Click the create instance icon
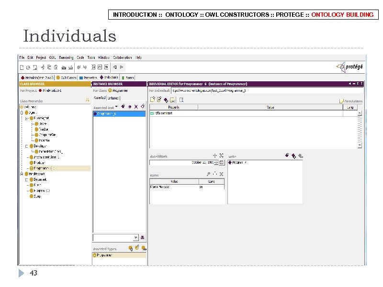 (x=123, y=106)
